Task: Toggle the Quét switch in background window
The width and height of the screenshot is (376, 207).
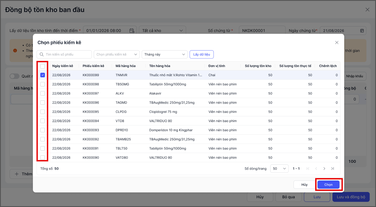Action: click(x=15, y=76)
